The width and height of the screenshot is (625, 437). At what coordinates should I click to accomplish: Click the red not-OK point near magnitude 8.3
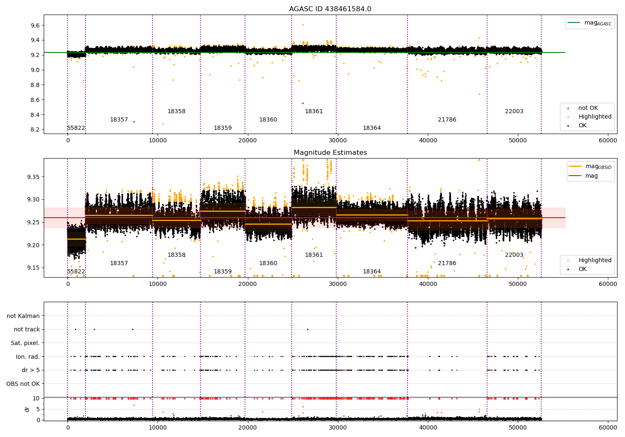tap(134, 122)
